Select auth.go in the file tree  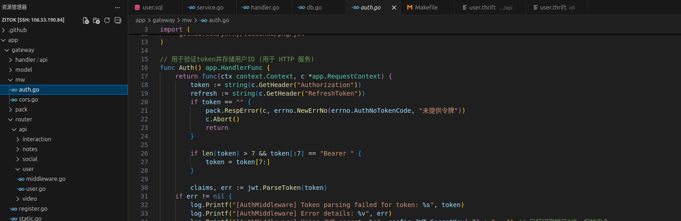[64, 89]
